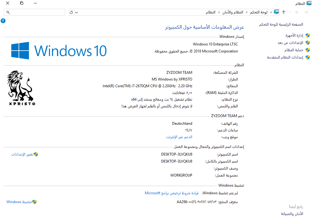Click 'عرض المعلومات الأساسية حول الكمبيوتر' heading
Viewport: 312px width, 222px height.
[x=204, y=27]
